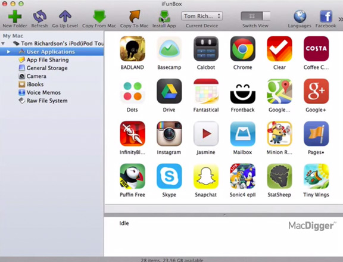The image size is (343, 262).
Task: Show more toolbar items chevron
Action: point(341,20)
